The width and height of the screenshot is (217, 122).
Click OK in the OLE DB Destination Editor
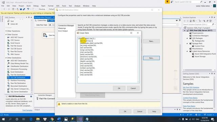(x=125, y=111)
